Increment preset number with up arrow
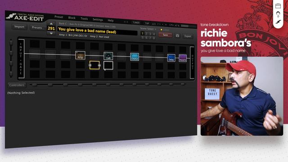 pyautogui.click(x=51, y=24)
